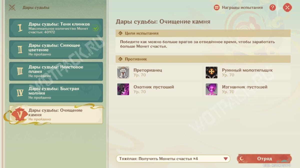Open Дары судьбы: Тени клинков stage
Image resolution: width=300 pixels, height=168 pixels.
56,28
